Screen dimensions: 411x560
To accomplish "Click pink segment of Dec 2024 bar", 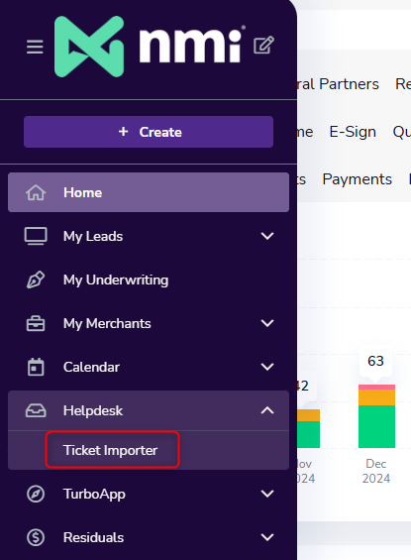I will pyautogui.click(x=376, y=388).
